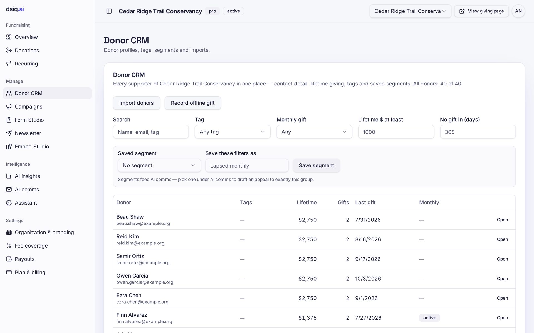Click the Embed Studio blocks icon
Viewport: 534px width, 333px height.
(9, 147)
